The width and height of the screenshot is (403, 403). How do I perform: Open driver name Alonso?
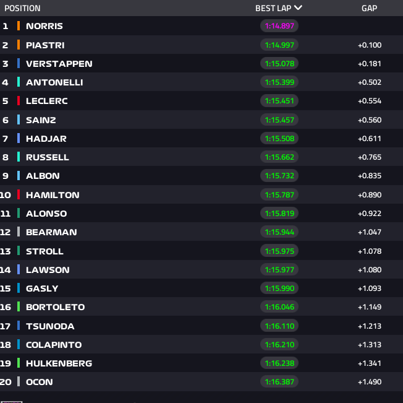coord(46,214)
